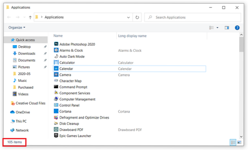Viewport: 248px width, 150px height.
Task: Click the file list vertical scrollbar thumb
Action: (x=241, y=44)
